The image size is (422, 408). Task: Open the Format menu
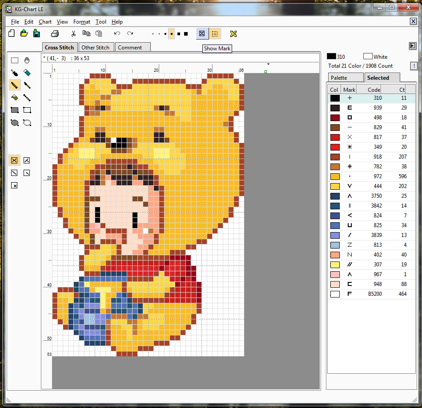coord(81,22)
